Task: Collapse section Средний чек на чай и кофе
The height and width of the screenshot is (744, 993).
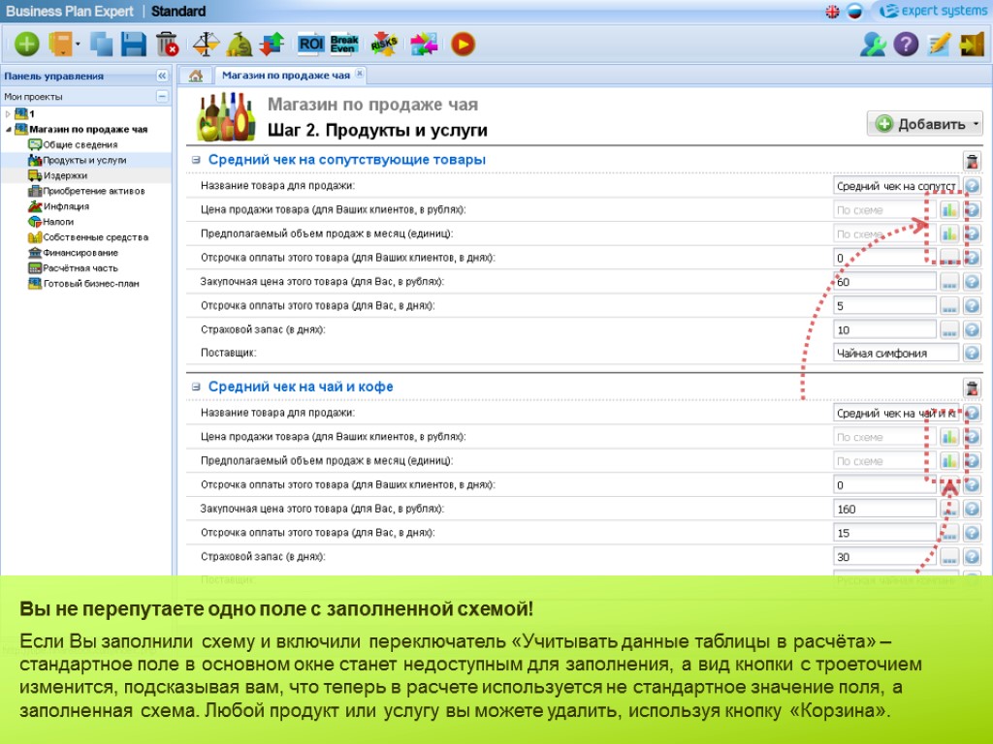Action: pyautogui.click(x=196, y=387)
